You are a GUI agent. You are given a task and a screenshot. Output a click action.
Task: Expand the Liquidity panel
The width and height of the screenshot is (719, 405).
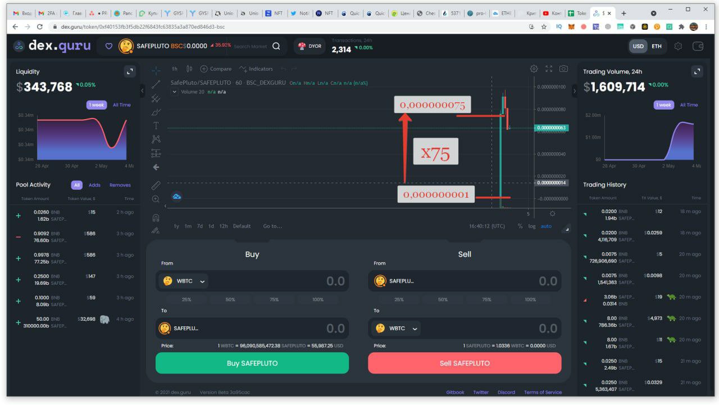tap(130, 71)
